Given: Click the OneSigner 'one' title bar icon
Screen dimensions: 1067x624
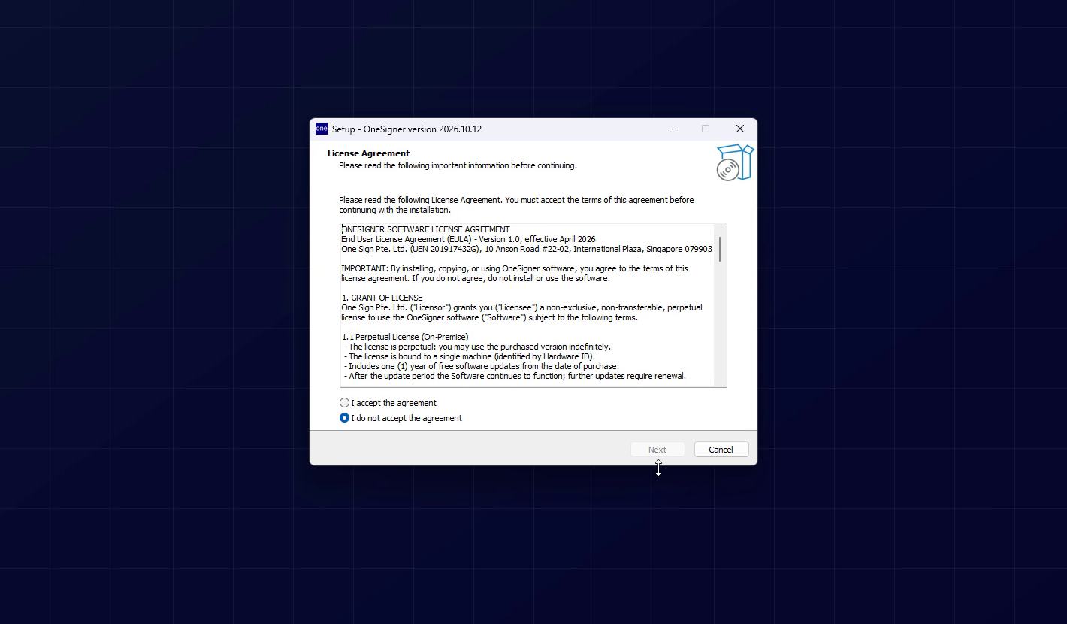Looking at the screenshot, I should 322,129.
